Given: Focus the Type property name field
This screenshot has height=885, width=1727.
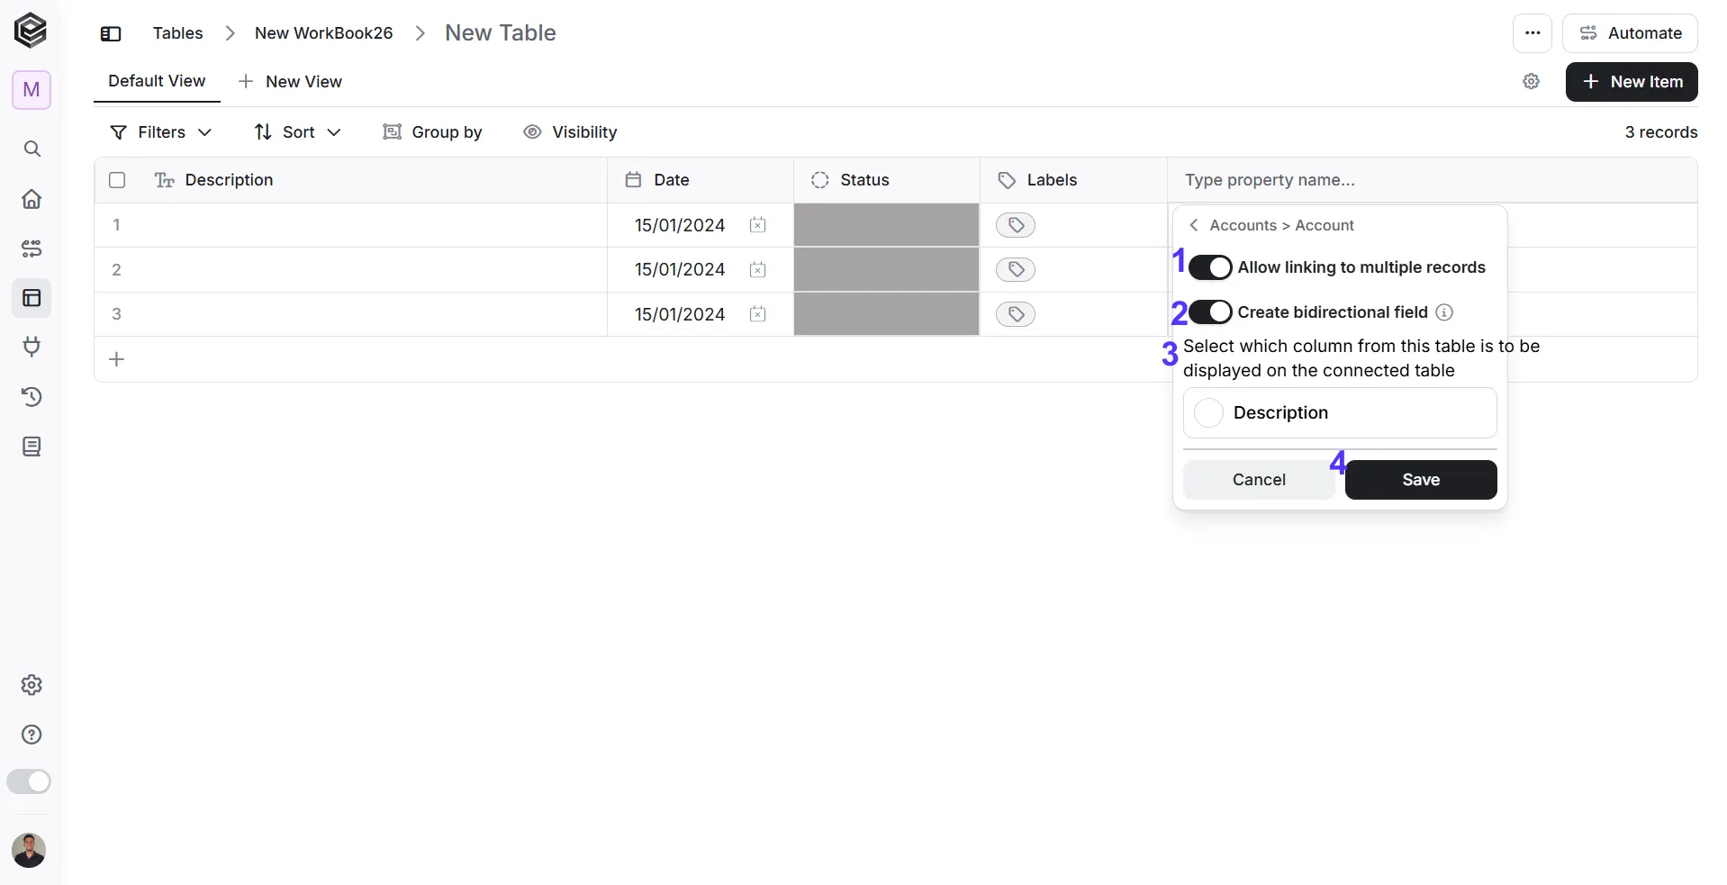Looking at the screenshot, I should [1432, 180].
